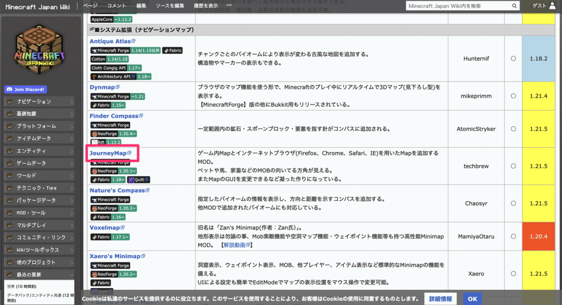
Task: Click the Cloth Config API 1.17~ badge
Action: click(x=116, y=68)
